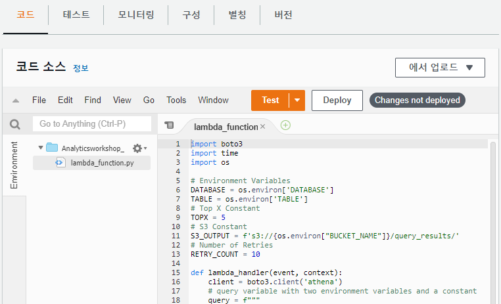The image size is (501, 304).
Task: Click the 정보 info link
Action: 80,68
